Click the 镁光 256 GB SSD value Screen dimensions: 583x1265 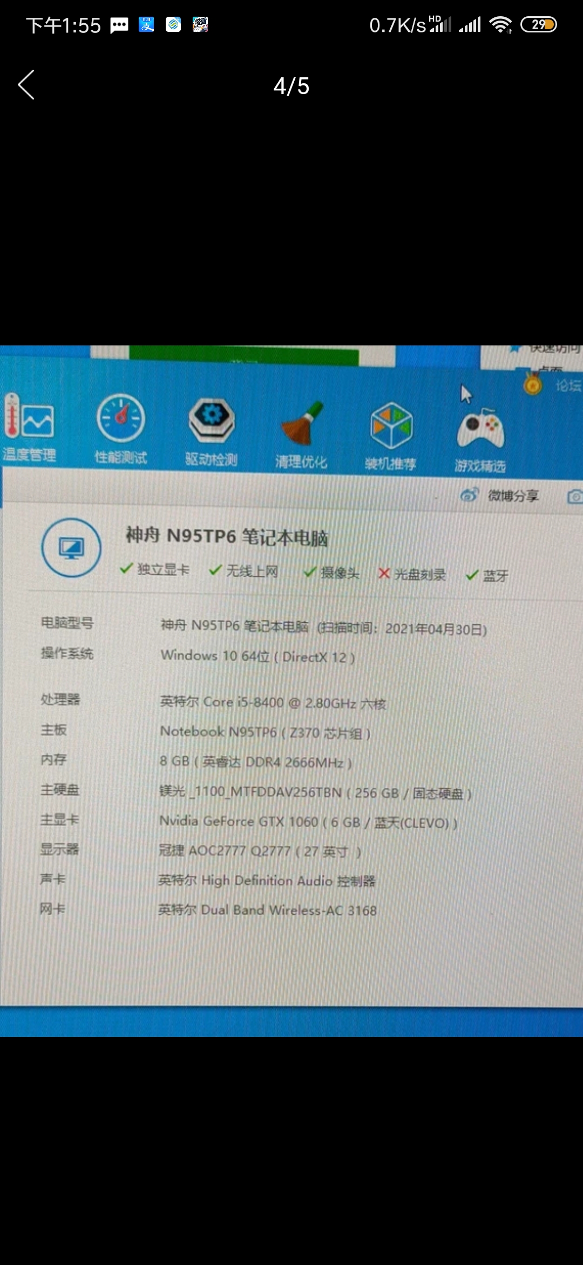pos(316,793)
